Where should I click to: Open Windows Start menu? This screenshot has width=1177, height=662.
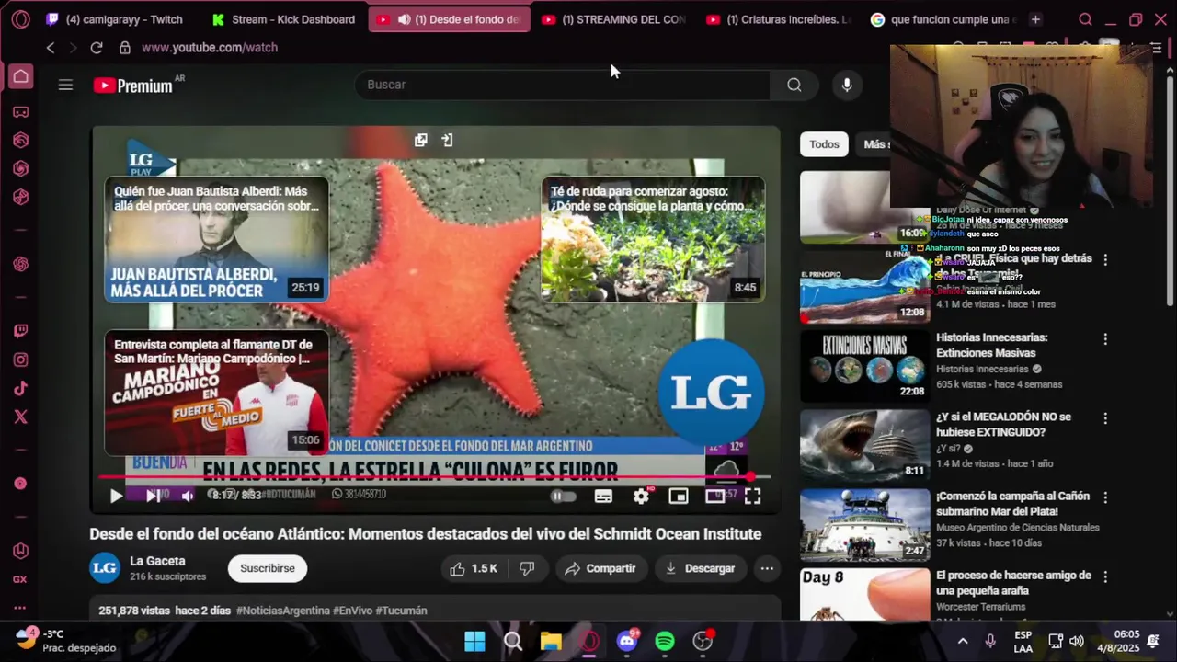[474, 641]
